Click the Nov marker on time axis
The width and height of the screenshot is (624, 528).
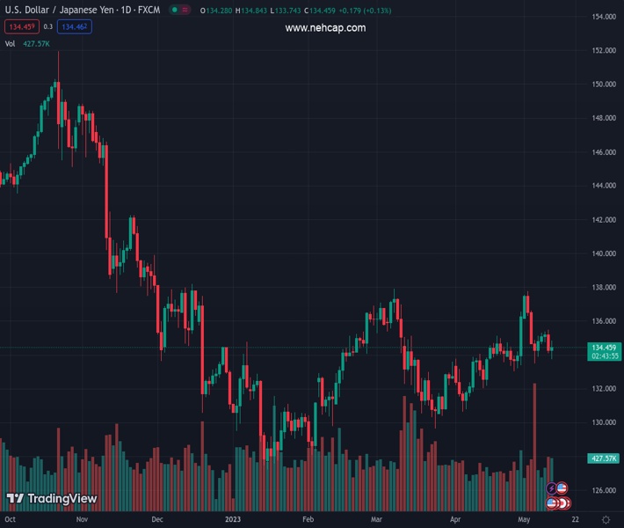(82, 520)
